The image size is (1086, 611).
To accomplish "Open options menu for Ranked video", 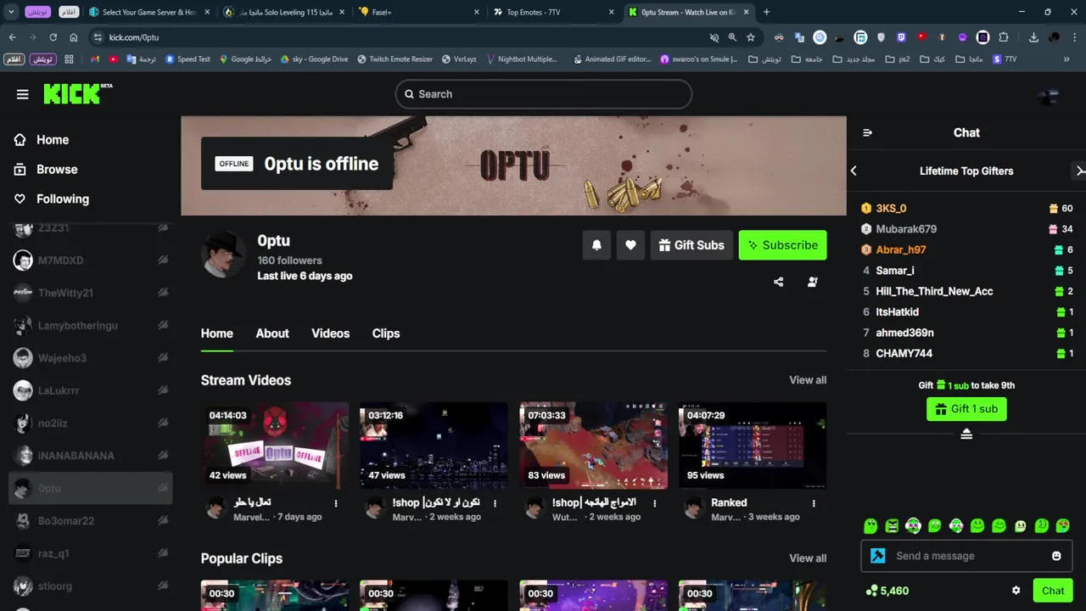I will [x=814, y=503].
